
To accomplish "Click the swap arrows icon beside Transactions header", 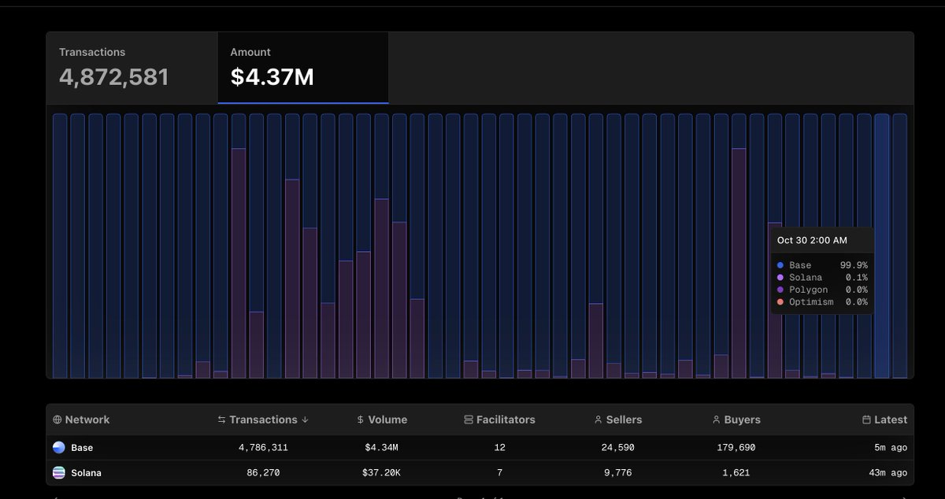I will point(221,420).
